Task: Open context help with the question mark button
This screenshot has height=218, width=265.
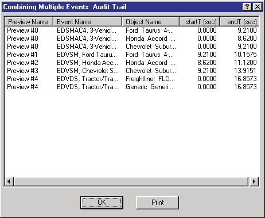Action: click(x=247, y=7)
